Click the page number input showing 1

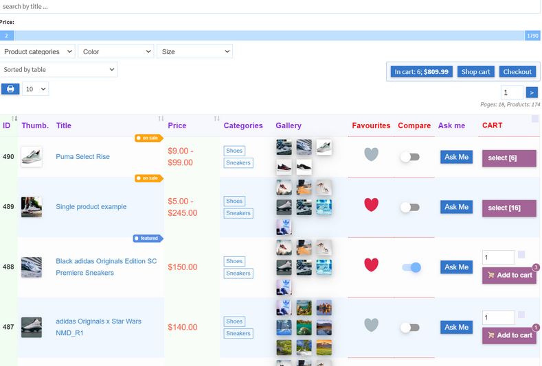pos(512,93)
